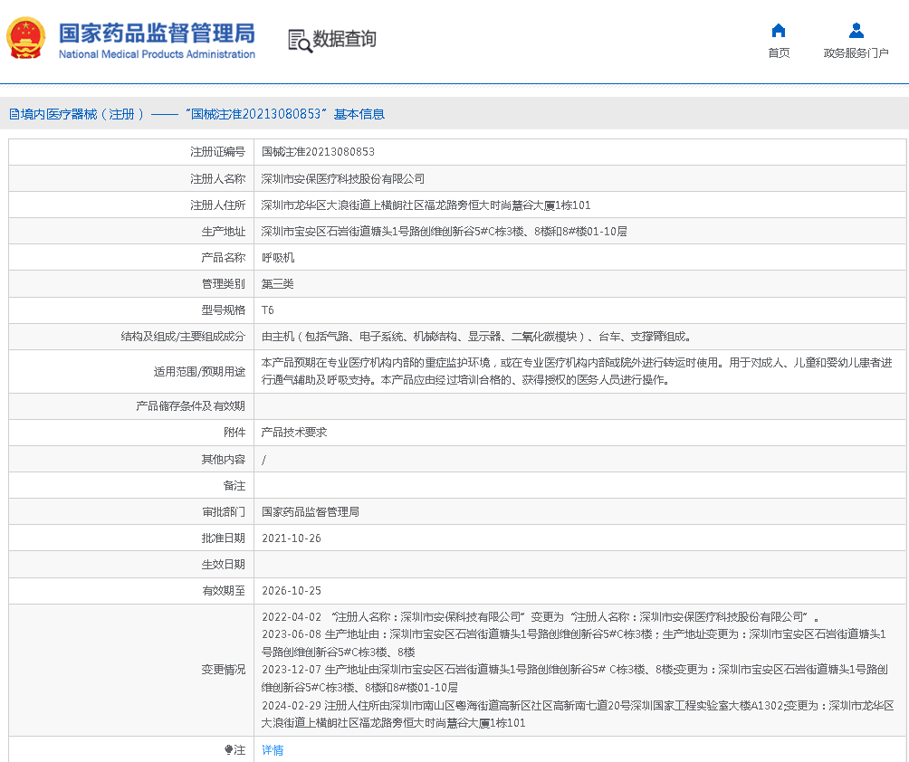Click the approval date 2021-10-26
909x762 pixels.
coord(292,538)
